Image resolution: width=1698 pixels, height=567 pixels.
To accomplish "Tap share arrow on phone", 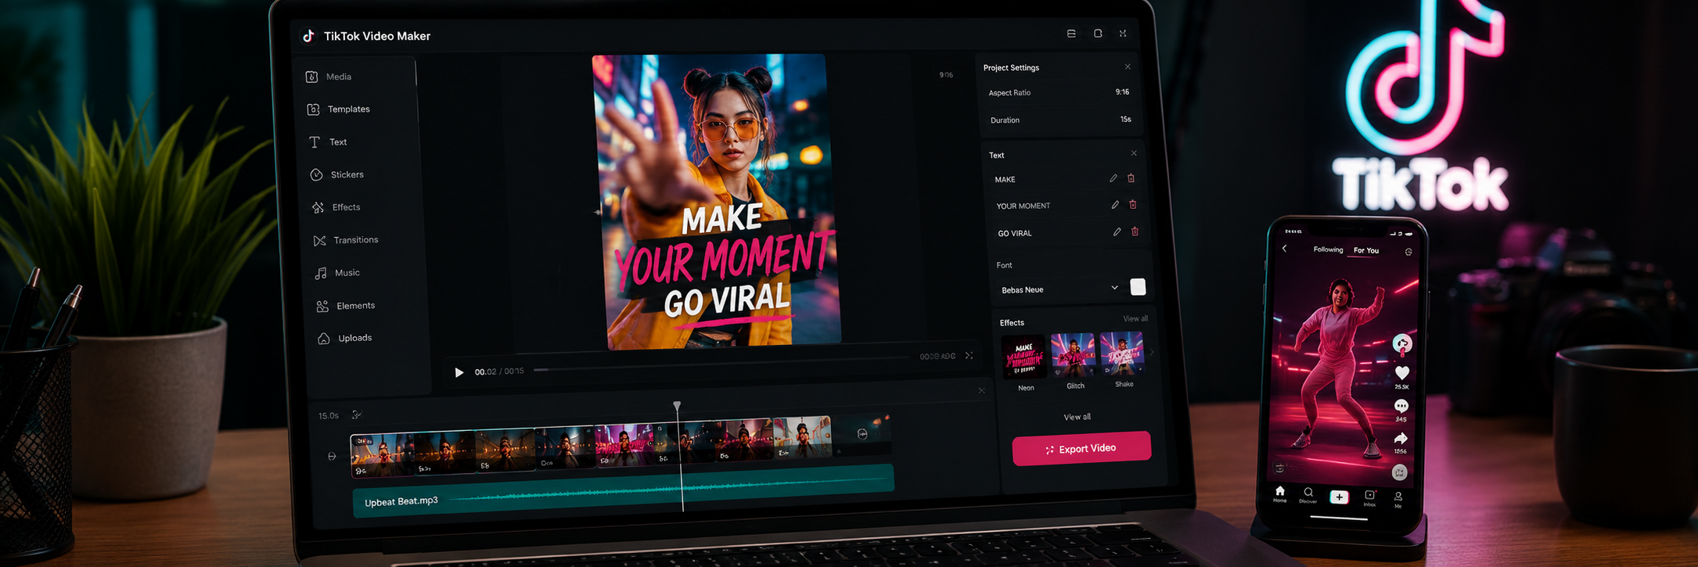I will click(x=1401, y=439).
